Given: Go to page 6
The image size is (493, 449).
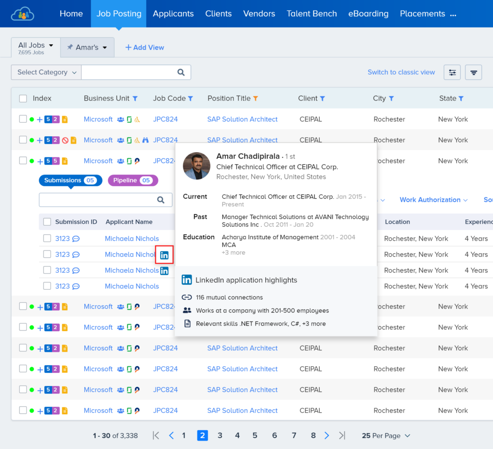Looking at the screenshot, I should (274, 436).
